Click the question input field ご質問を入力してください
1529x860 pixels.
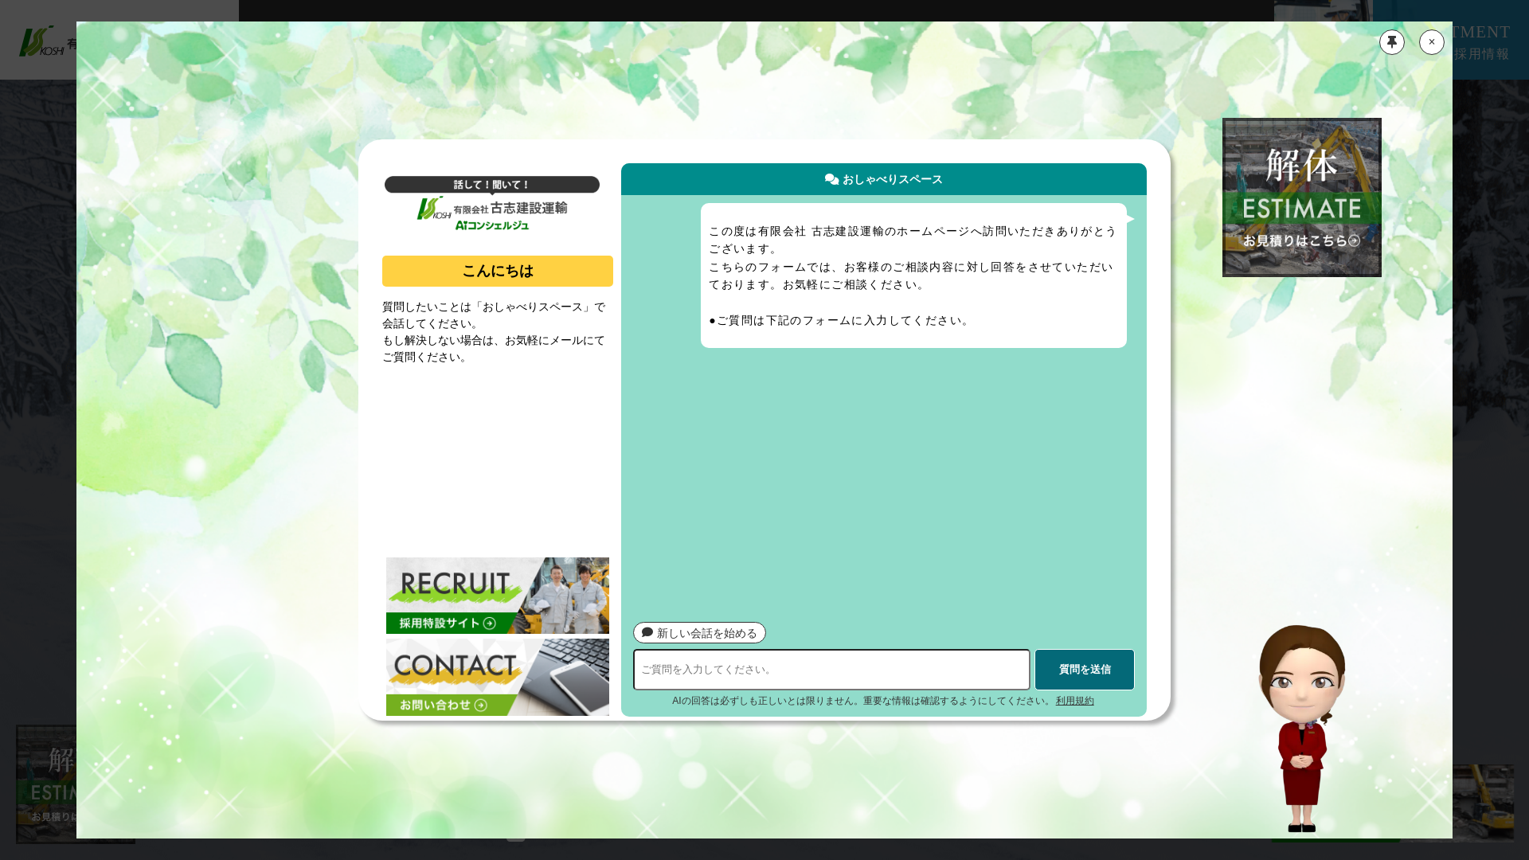point(831,670)
